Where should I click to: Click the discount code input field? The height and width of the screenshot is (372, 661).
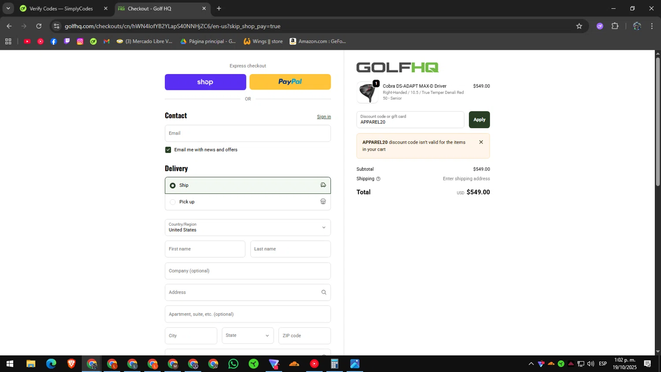coord(410,120)
